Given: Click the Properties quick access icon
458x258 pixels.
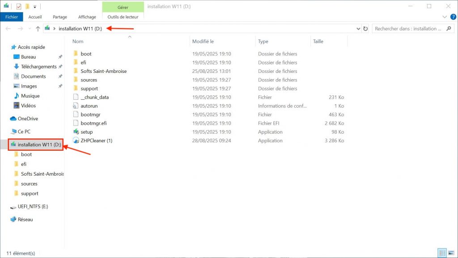Looking at the screenshot, I should [x=19, y=6].
